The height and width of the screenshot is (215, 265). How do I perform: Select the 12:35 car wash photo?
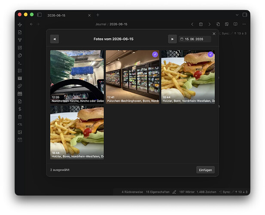click(x=77, y=77)
